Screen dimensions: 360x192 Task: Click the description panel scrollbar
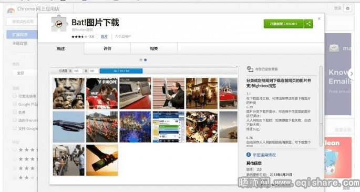click(x=321, y=106)
